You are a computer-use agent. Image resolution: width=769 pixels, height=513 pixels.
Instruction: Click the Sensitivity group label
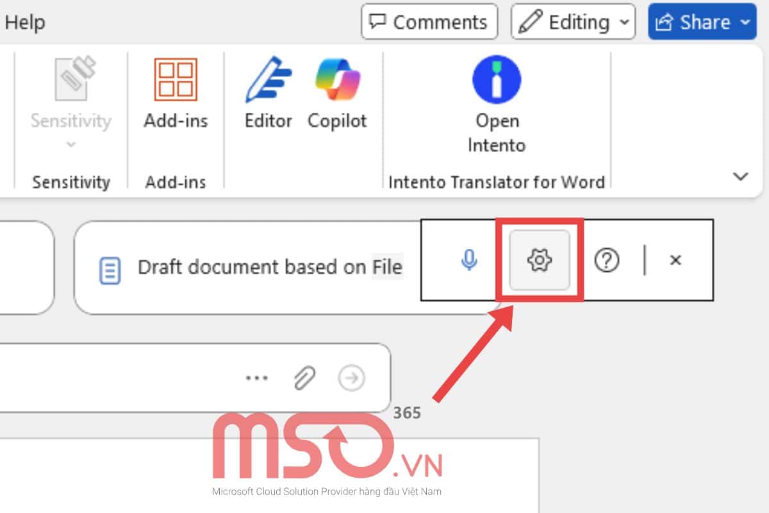coord(71,182)
